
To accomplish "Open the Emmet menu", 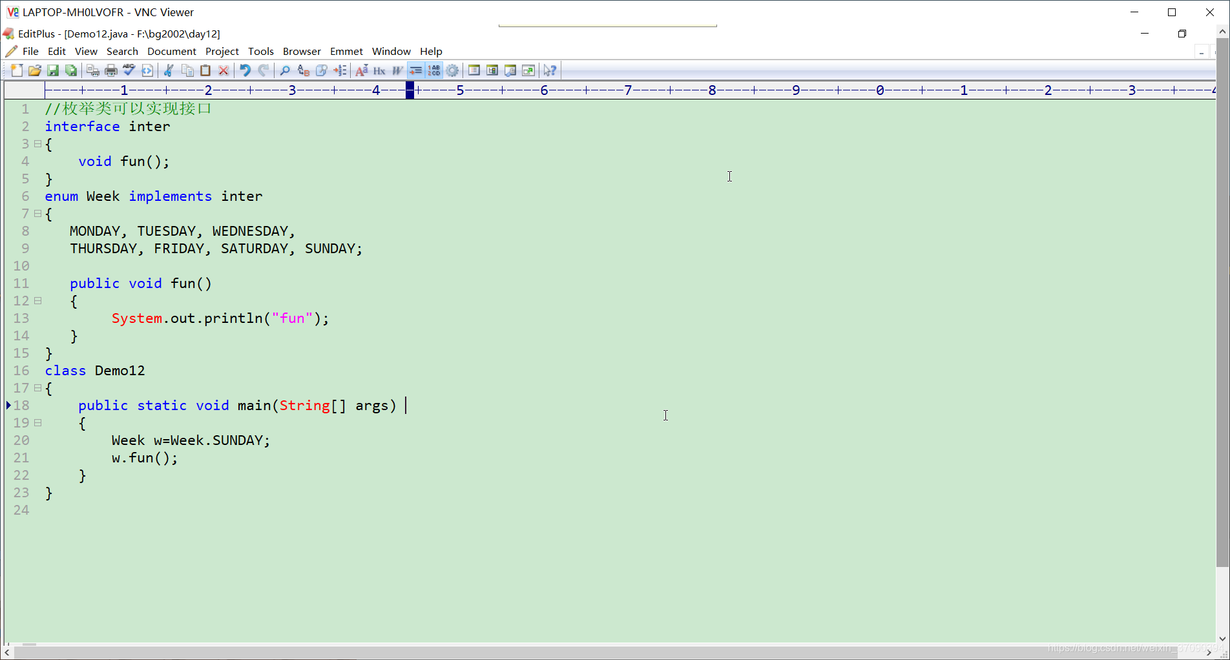I will tap(346, 51).
